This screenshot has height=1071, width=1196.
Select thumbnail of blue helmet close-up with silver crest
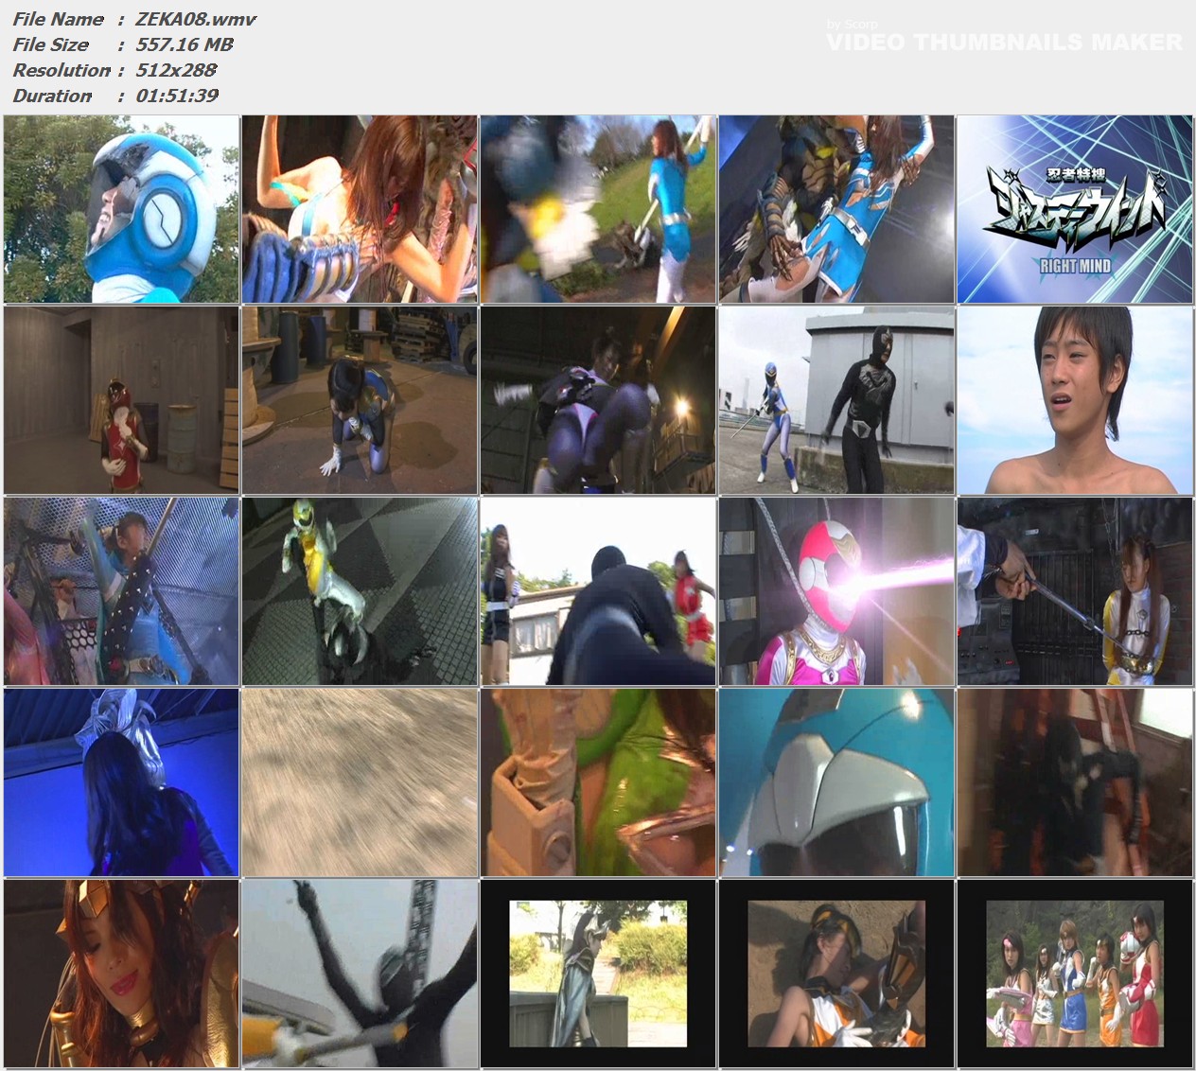pos(836,782)
